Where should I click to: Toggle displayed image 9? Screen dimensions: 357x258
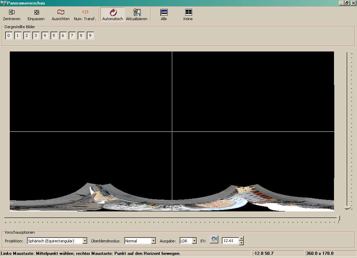coord(90,35)
